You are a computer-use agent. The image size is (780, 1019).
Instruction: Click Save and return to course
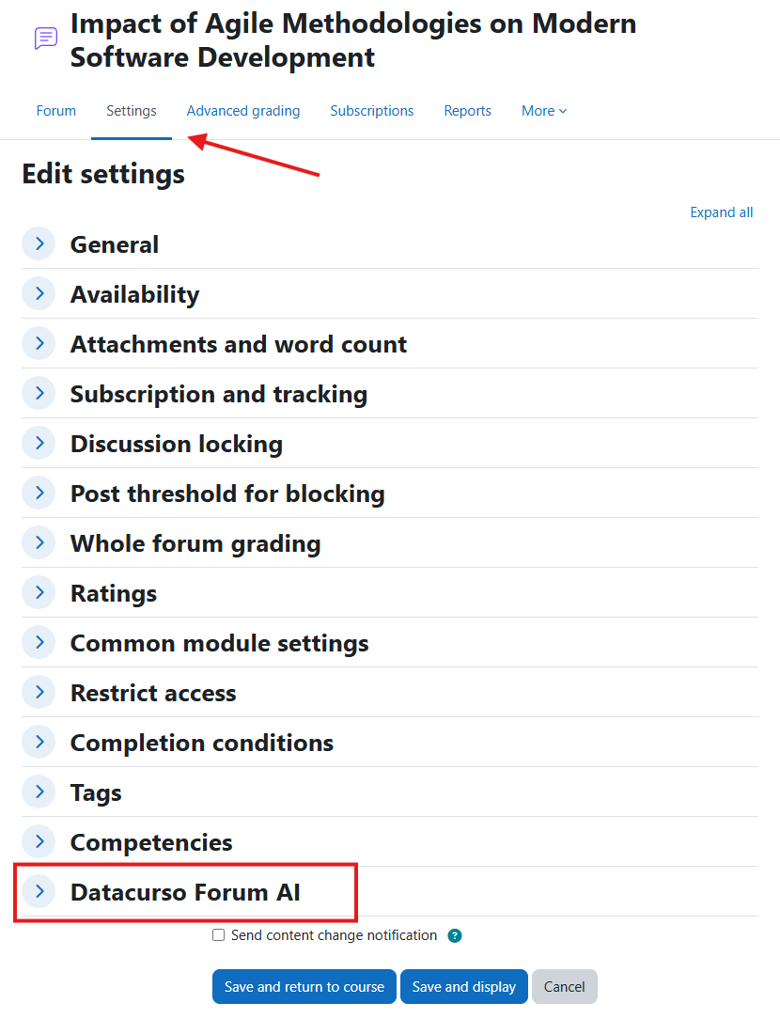304,986
